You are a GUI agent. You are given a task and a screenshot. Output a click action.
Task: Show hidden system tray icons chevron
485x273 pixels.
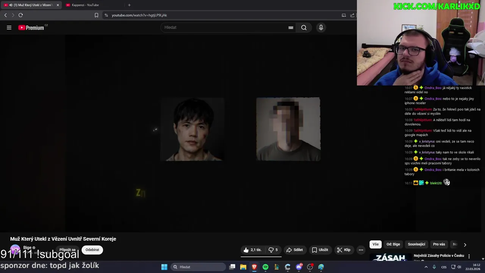pyautogui.click(x=426, y=267)
